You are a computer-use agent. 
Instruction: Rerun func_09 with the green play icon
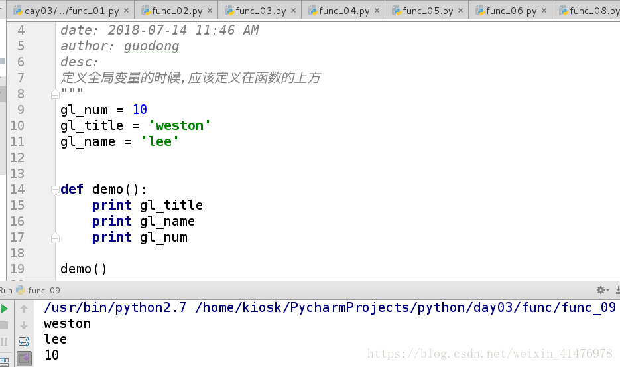(x=4, y=309)
